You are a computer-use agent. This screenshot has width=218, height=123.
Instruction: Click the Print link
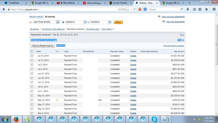[x=182, y=35]
